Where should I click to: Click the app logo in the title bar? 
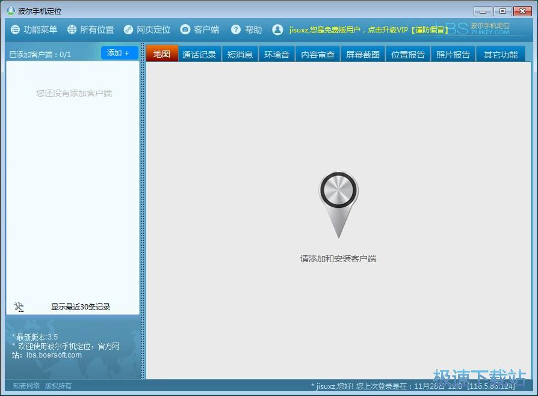coord(11,11)
